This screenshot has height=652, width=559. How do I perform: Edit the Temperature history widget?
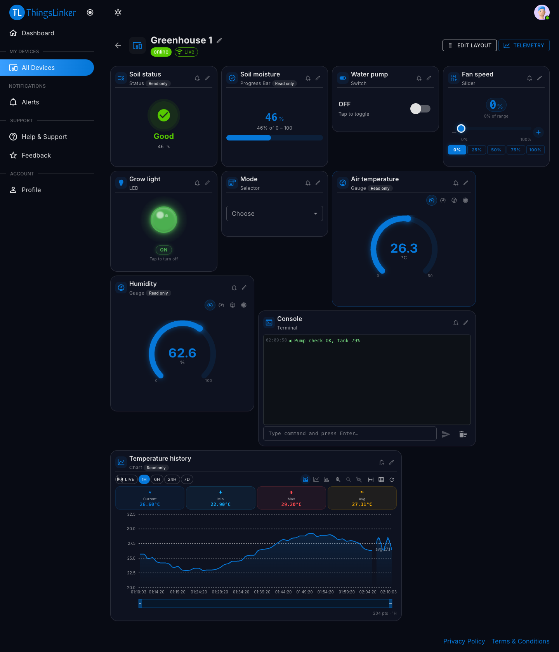click(392, 462)
